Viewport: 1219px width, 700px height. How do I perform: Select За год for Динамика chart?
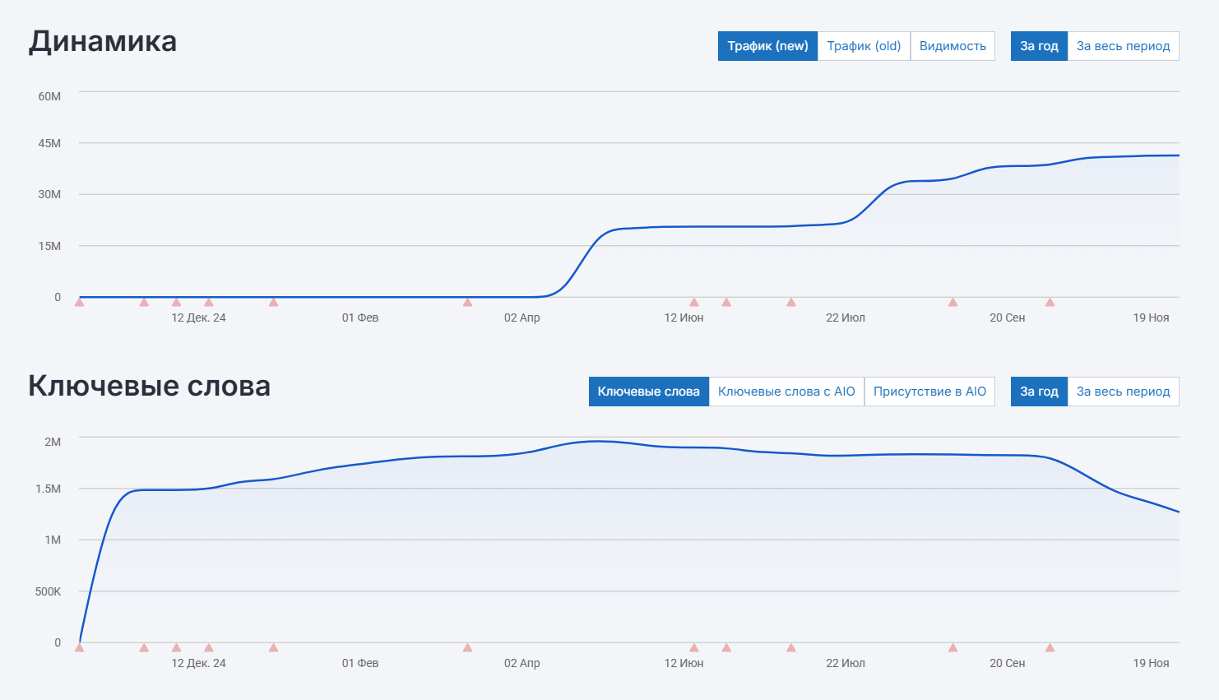pyautogui.click(x=1039, y=46)
